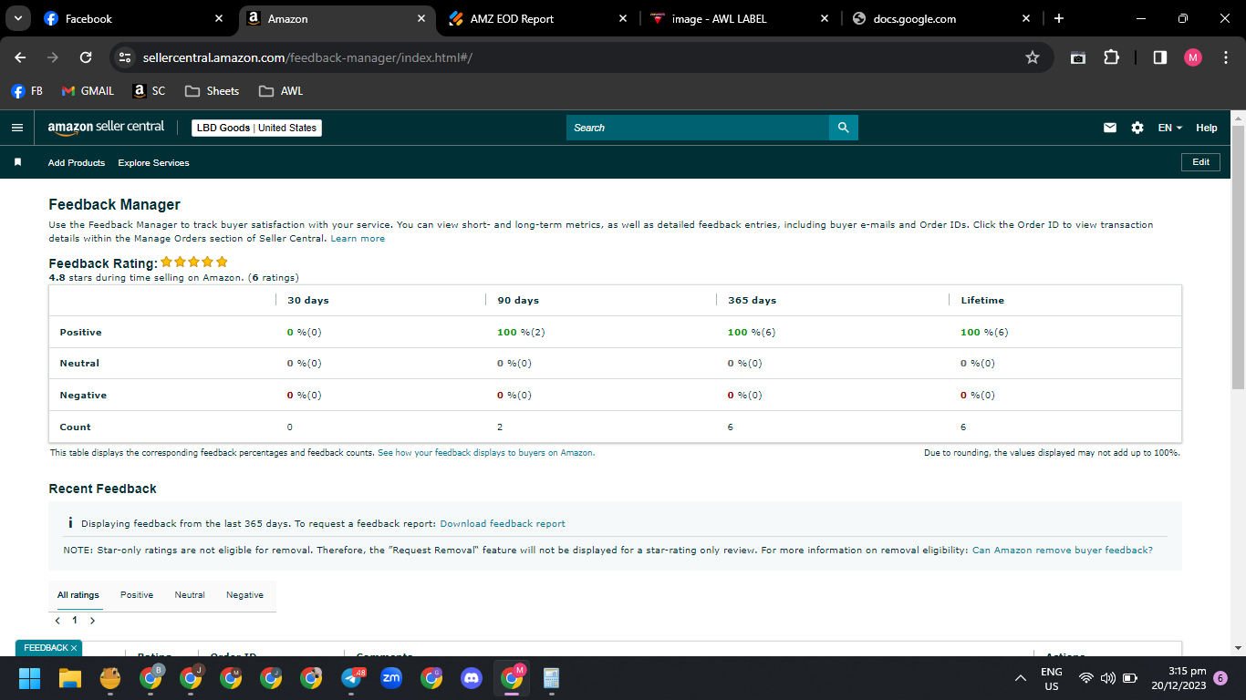
Task: Open Zoom from the taskbar
Action: [391, 678]
